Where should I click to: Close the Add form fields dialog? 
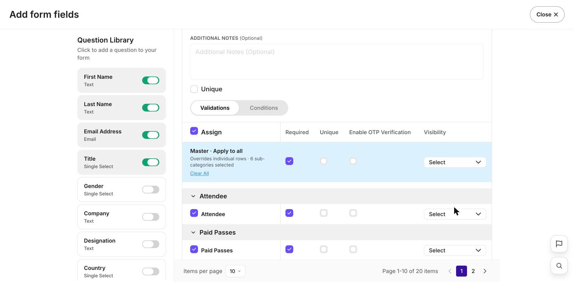point(547,14)
